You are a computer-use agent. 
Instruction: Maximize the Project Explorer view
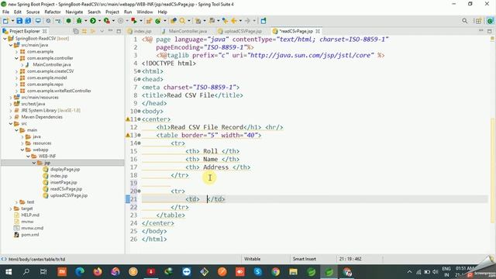119,31
